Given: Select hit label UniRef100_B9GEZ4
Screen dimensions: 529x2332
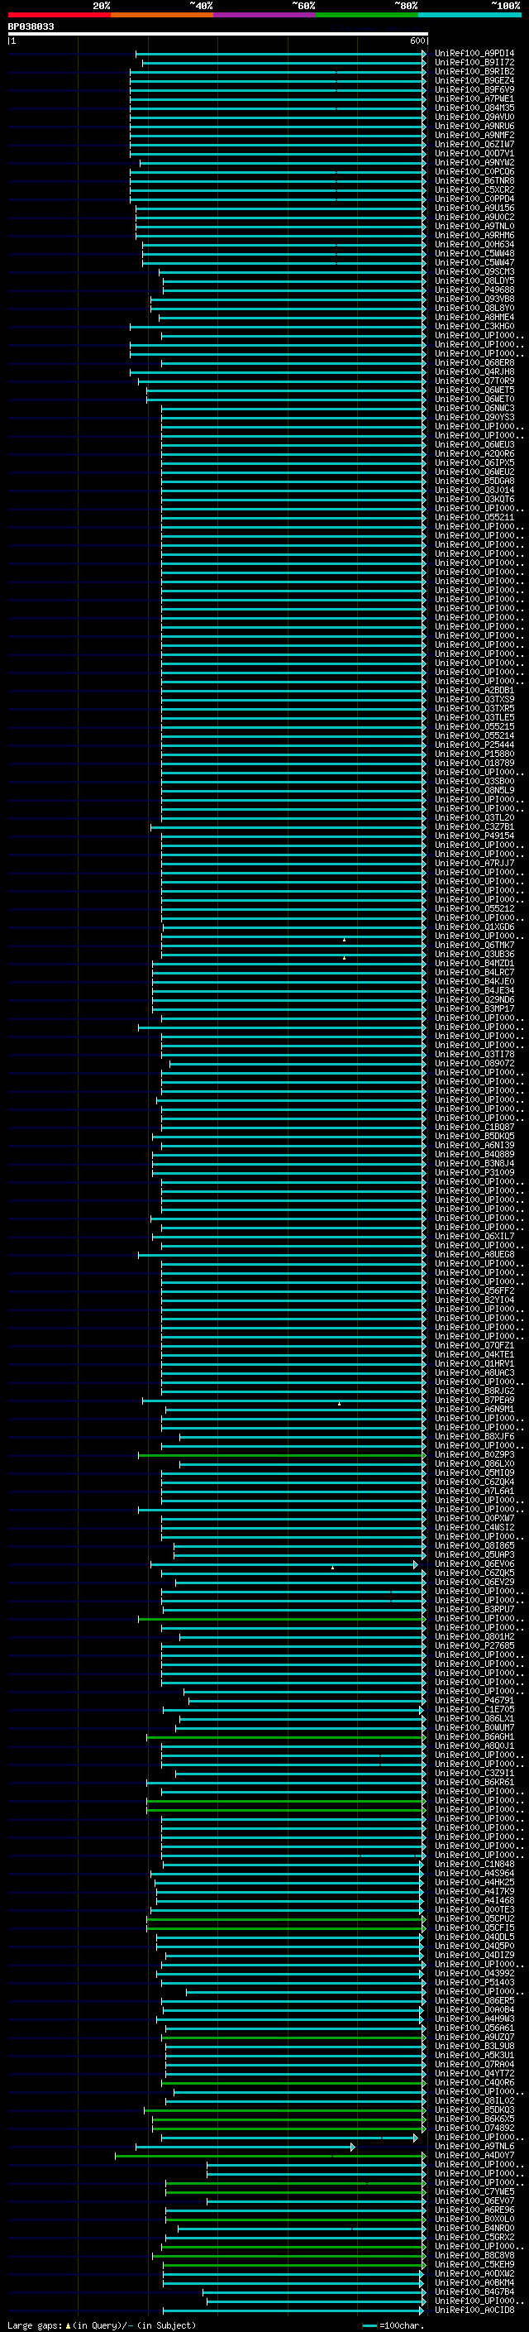Looking at the screenshot, I should click(x=474, y=80).
